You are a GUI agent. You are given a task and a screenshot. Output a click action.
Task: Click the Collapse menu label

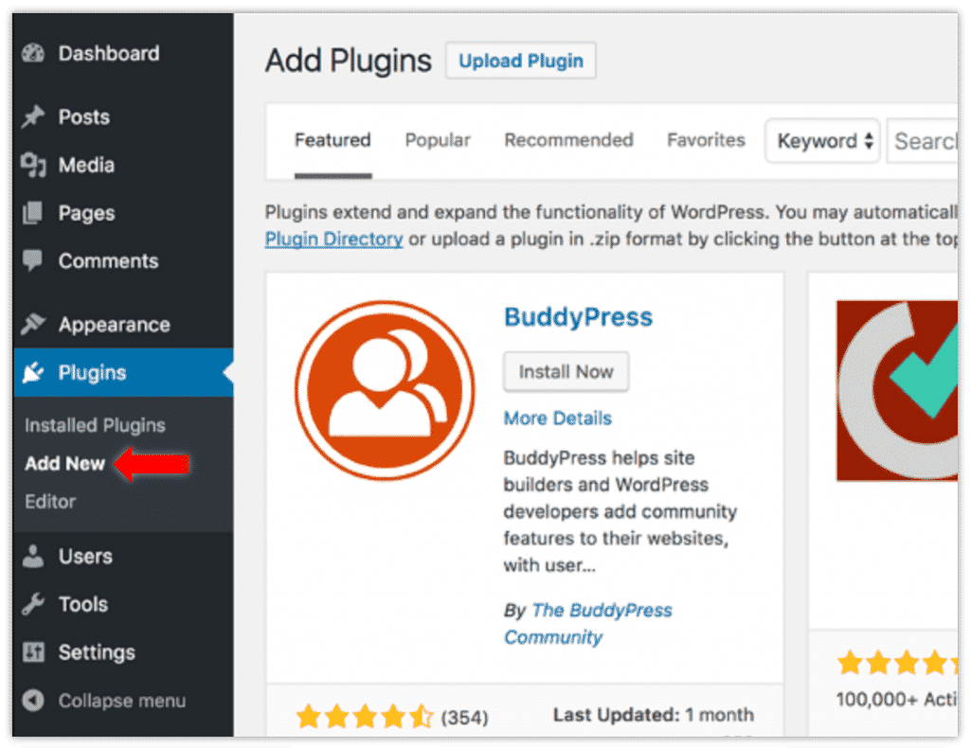(x=122, y=701)
